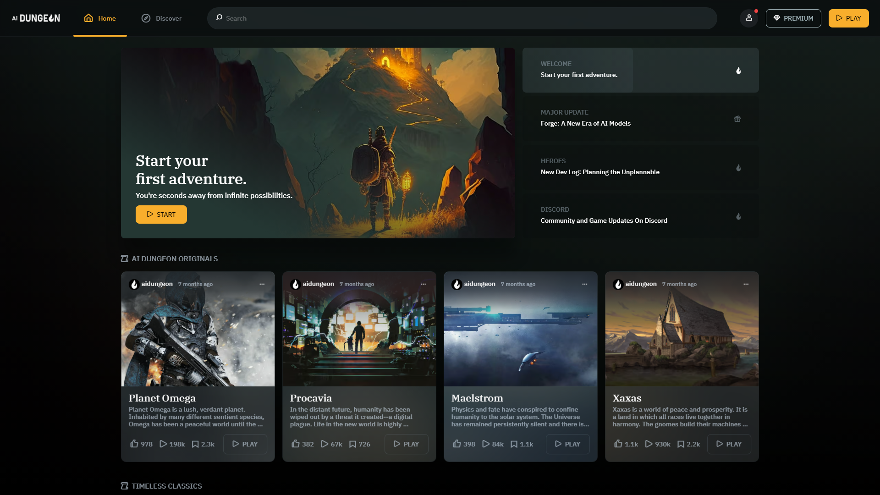880x495 pixels.
Task: Click the Start adventure button
Action: coord(161,214)
